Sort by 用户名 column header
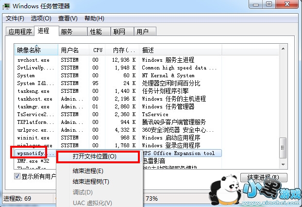Image resolution: width=302 pixels, height=207 pixels. pyautogui.click(x=74, y=50)
